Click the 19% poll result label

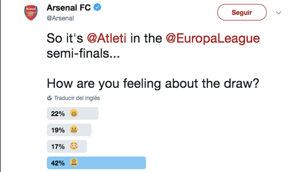tap(58, 130)
